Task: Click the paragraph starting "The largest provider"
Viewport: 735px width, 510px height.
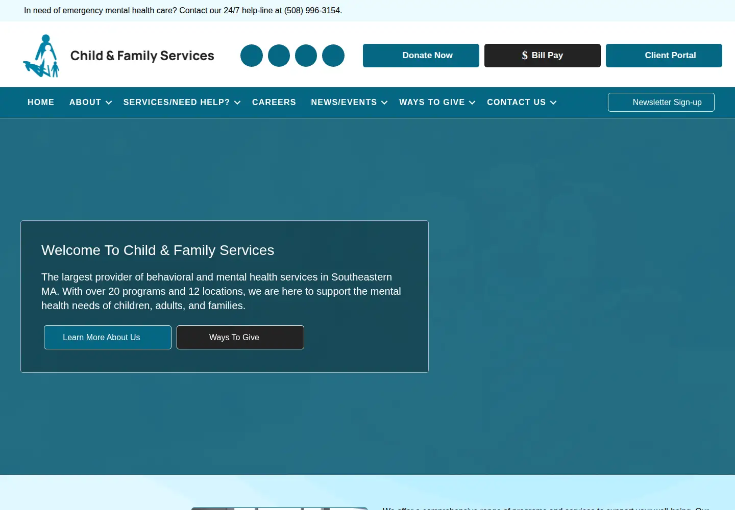Action: pos(221,291)
